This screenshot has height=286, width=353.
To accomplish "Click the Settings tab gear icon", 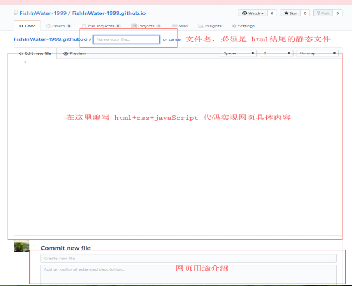I will 234,26.
